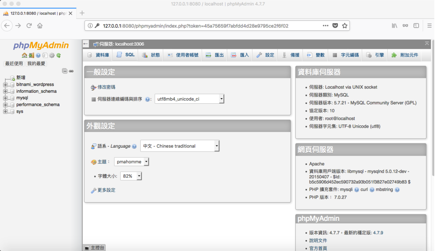The width and height of the screenshot is (436, 251).
Task: Expand sys database tree node
Action: pyautogui.click(x=5, y=111)
